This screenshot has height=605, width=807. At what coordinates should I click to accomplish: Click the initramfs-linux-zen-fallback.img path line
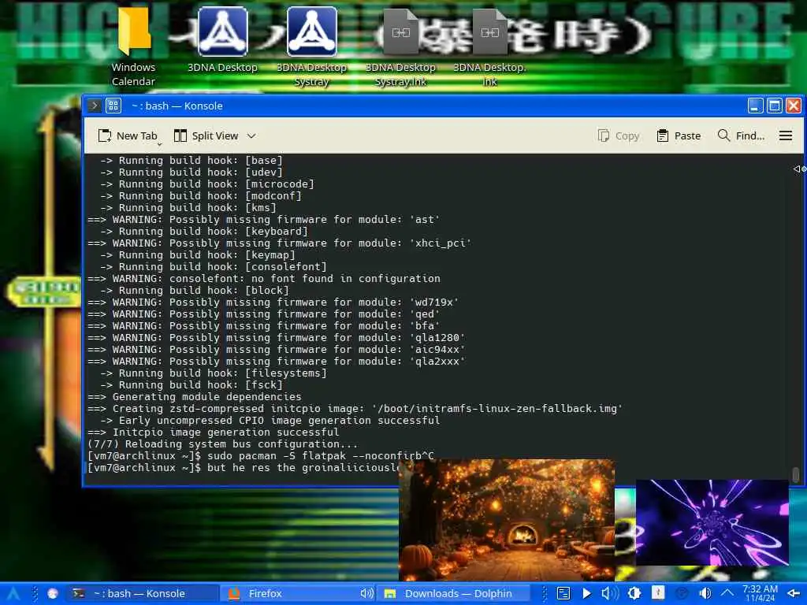(355, 409)
